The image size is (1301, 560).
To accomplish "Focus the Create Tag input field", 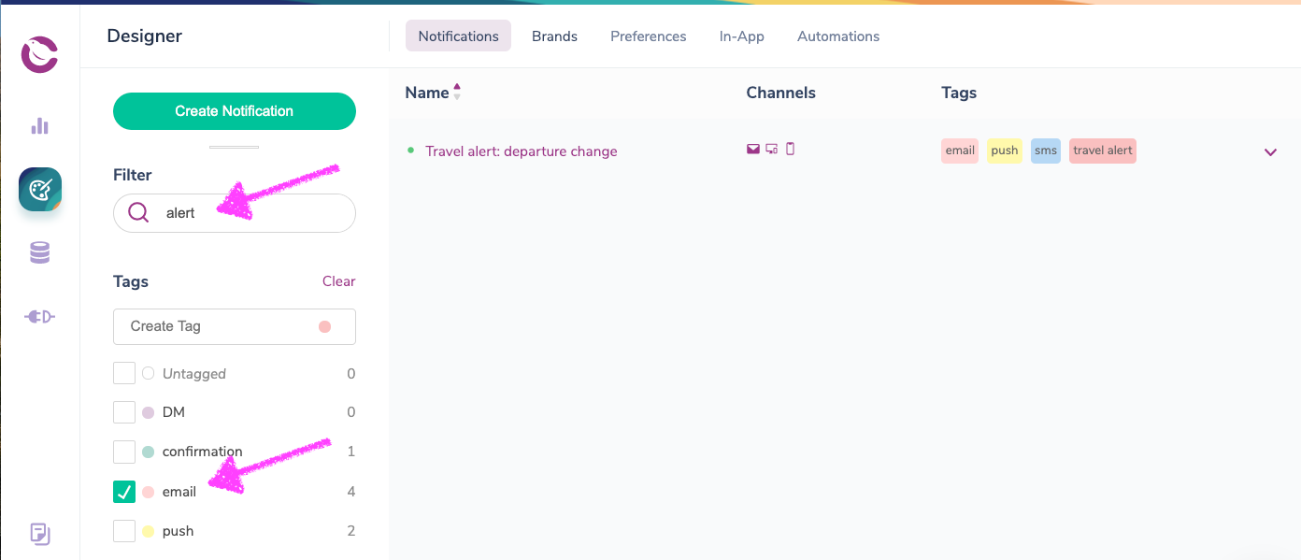I will (x=235, y=326).
